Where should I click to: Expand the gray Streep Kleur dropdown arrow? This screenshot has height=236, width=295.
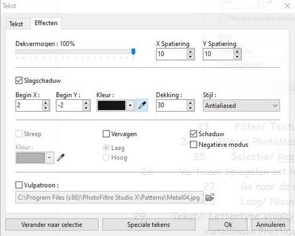pos(49,158)
